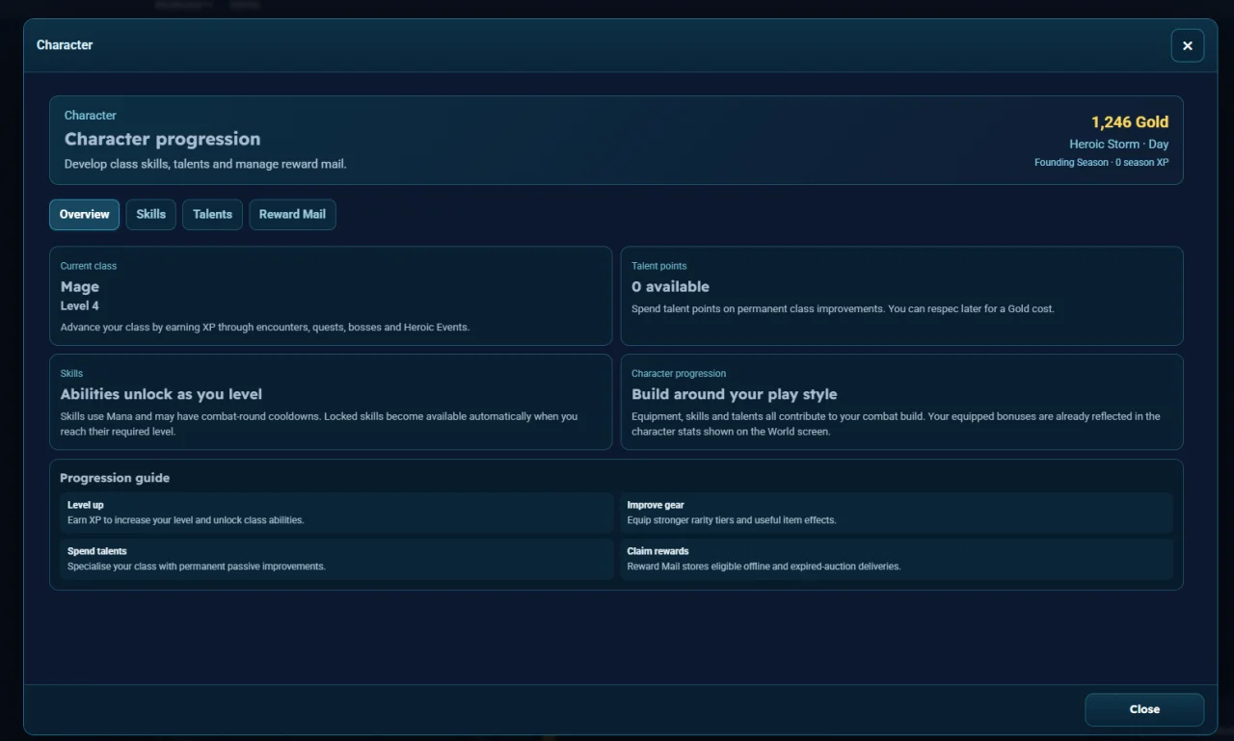This screenshot has width=1234, height=741.
Task: Click the Current class label
Action: [89, 266]
